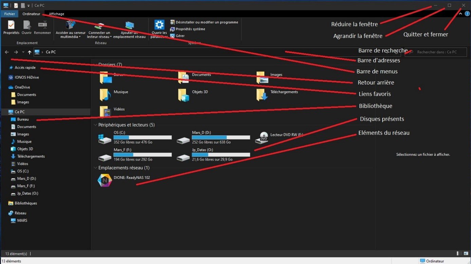Image resolution: width=471 pixels, height=264 pixels.
Task: Open the Fichier tab
Action: point(10,14)
